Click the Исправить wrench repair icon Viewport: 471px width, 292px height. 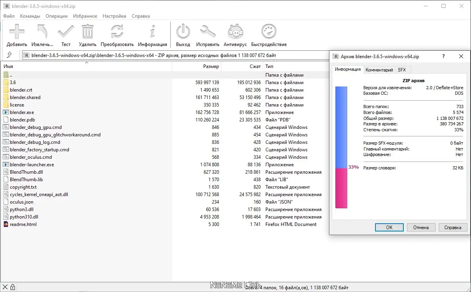[208, 31]
